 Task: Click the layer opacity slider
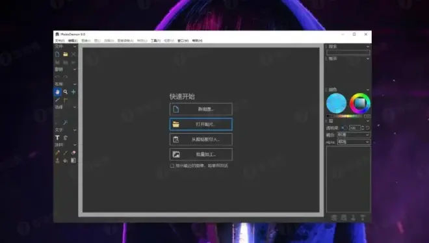(x=344, y=127)
